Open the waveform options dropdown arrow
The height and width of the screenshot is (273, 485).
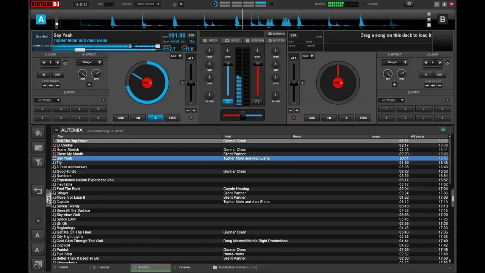coord(181,5)
